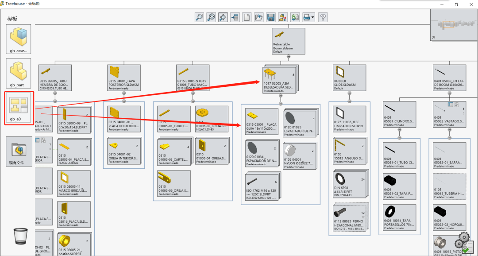Select the gb_a0 drawing template
Screen dimensions: 478x256
coord(19,108)
